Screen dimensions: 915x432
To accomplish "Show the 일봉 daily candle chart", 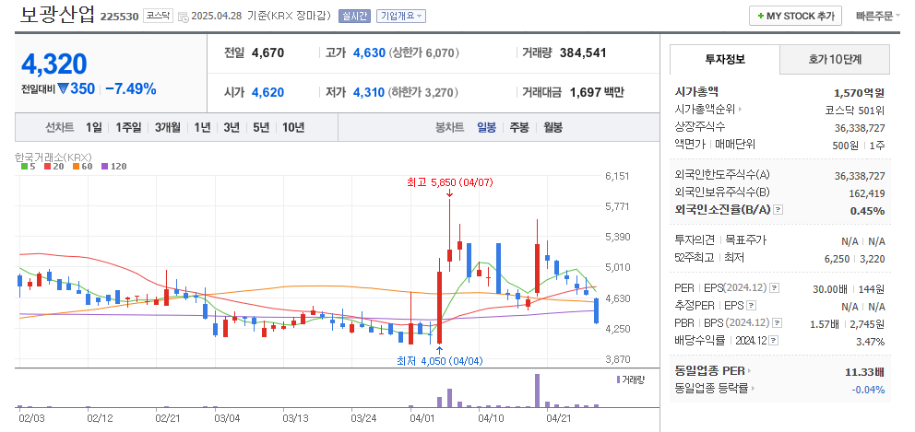I will pyautogui.click(x=486, y=128).
